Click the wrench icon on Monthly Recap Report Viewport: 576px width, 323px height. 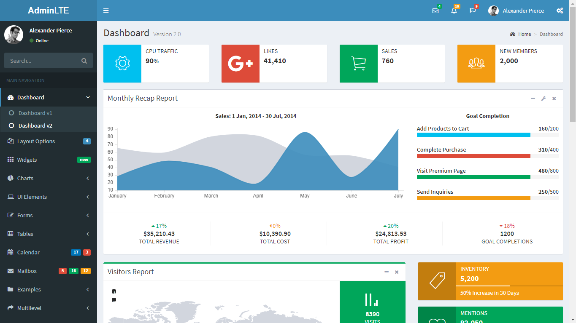point(544,98)
